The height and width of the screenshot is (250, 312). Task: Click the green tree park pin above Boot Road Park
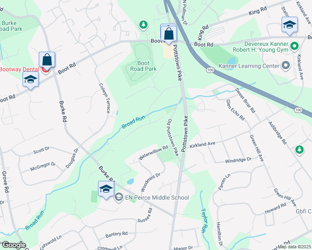pos(143,25)
